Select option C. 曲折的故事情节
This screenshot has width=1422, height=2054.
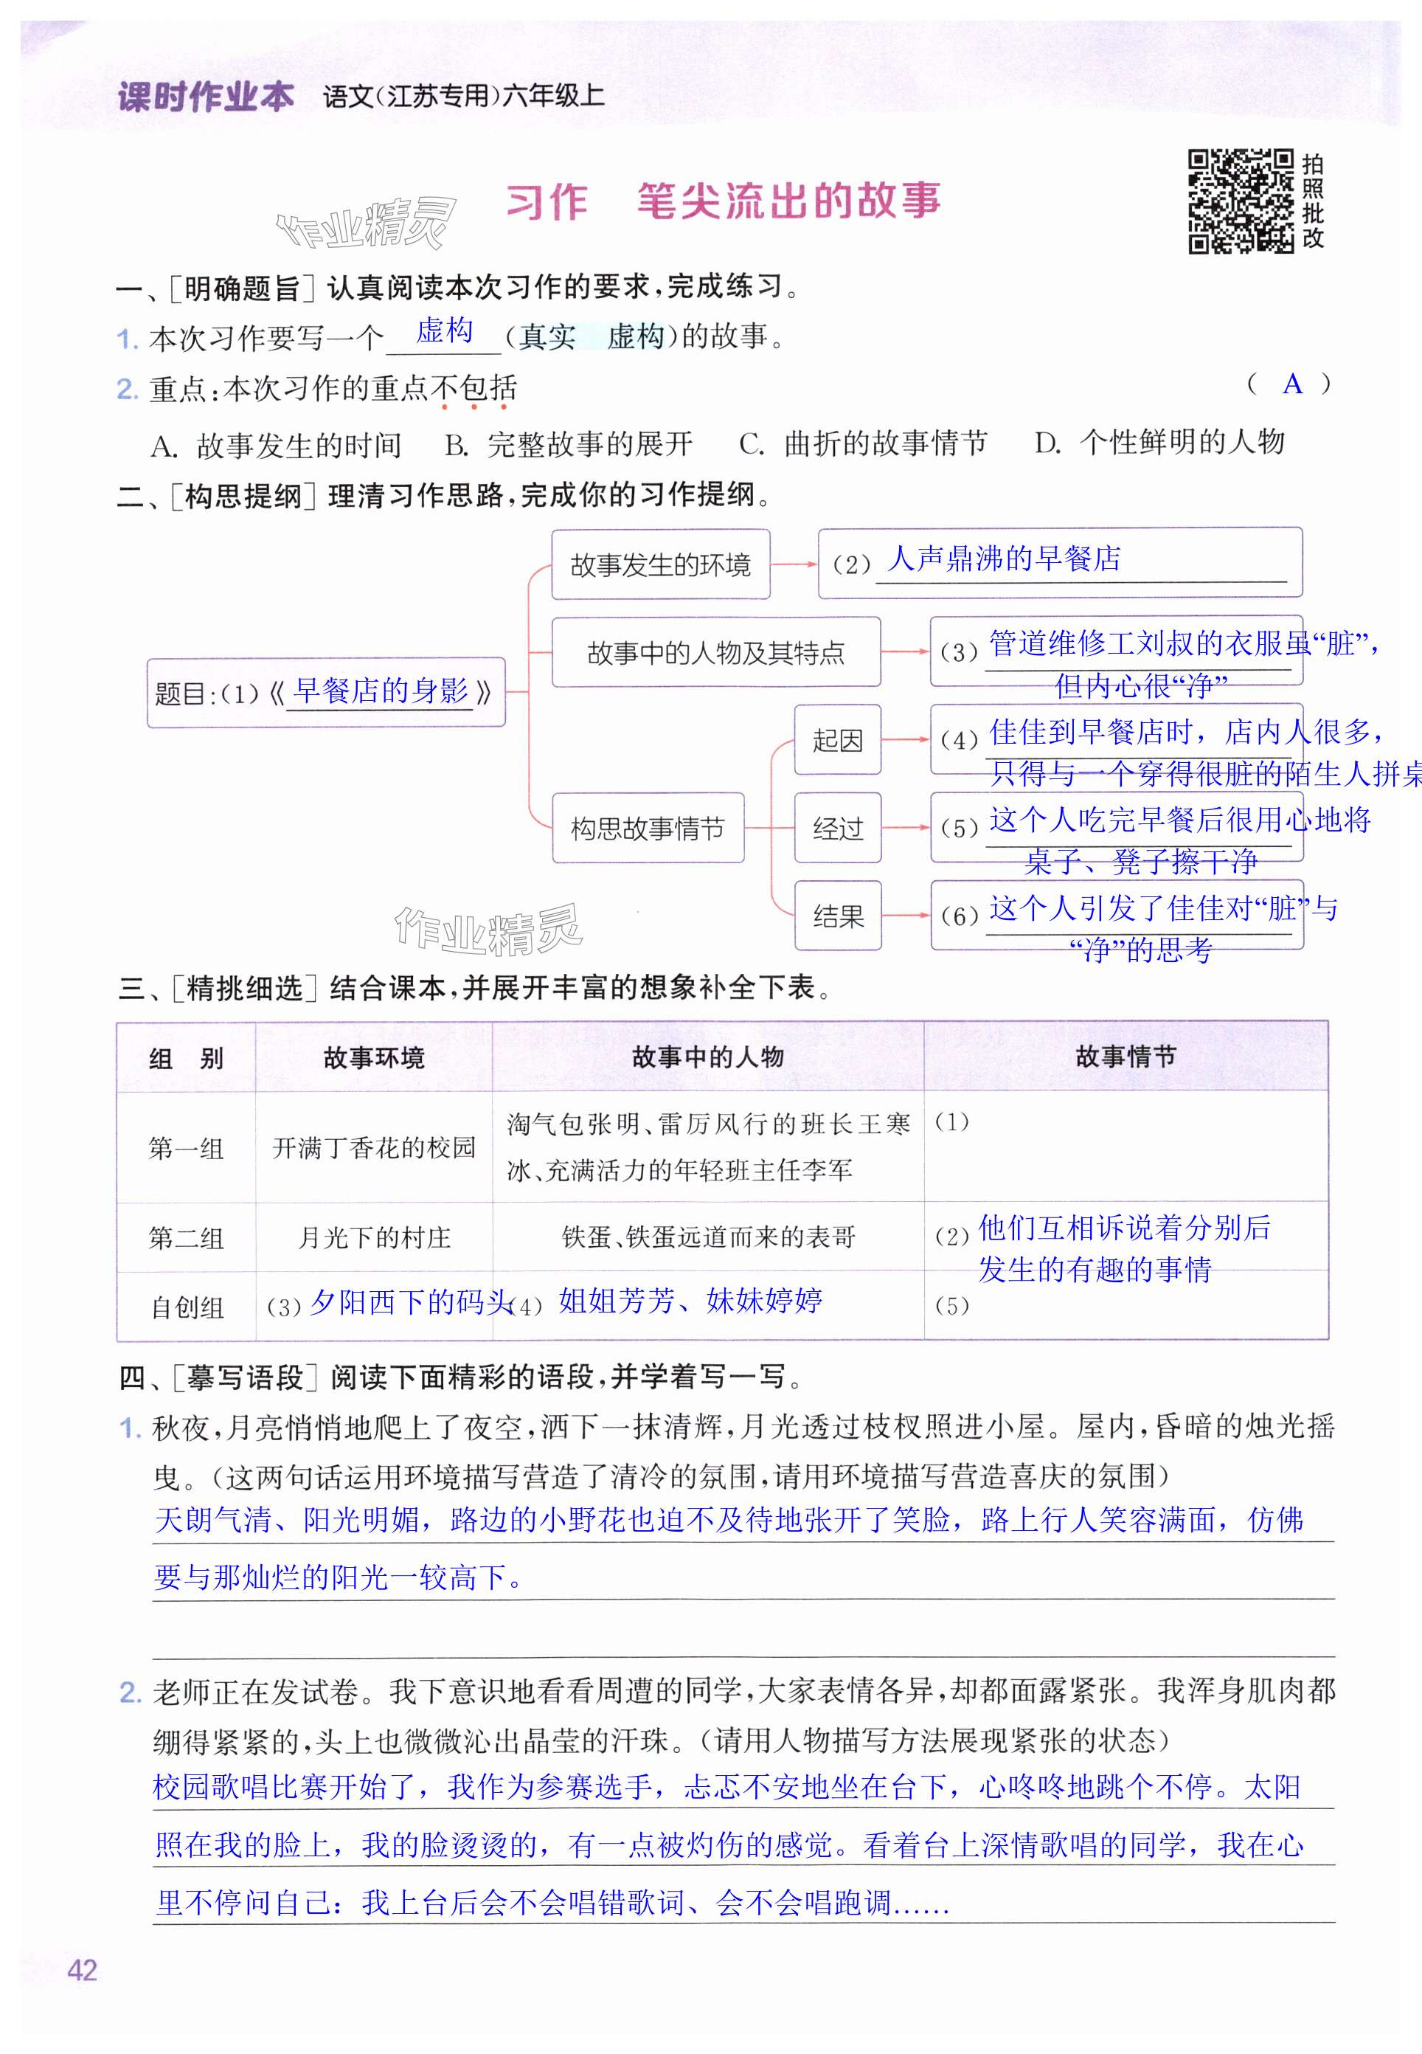[x=864, y=443]
